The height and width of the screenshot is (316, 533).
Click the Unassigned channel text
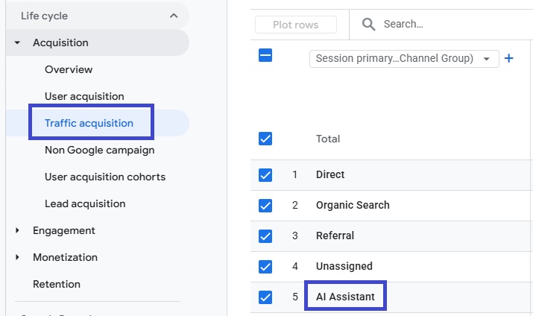tap(344, 266)
